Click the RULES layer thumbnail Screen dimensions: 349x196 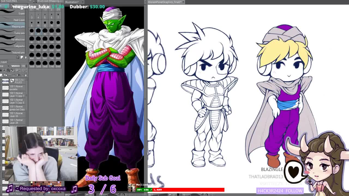[5, 81]
